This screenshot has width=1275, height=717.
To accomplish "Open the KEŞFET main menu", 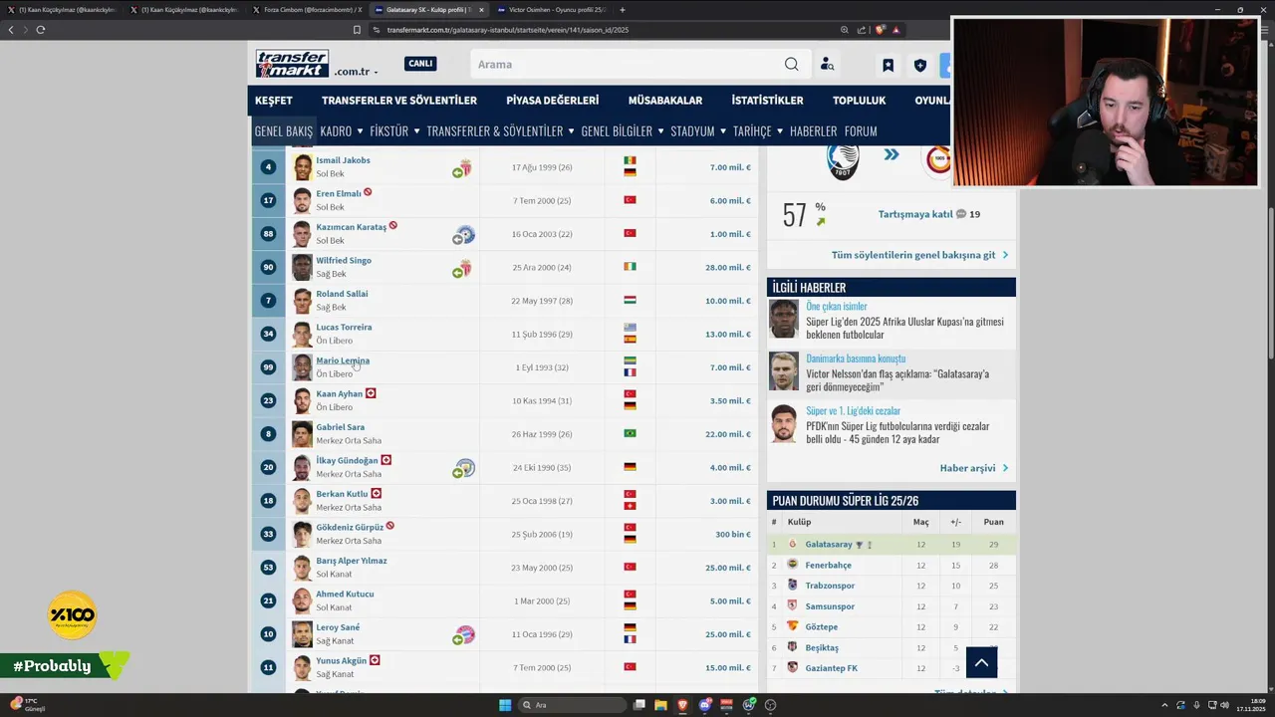I will click(274, 101).
